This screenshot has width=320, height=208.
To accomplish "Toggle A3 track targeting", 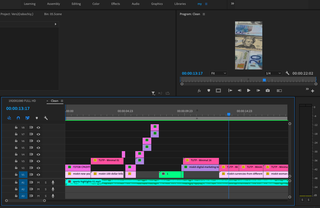I will pos(23,196).
